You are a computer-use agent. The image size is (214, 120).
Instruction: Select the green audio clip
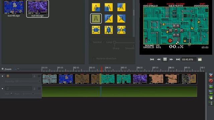point(119,91)
